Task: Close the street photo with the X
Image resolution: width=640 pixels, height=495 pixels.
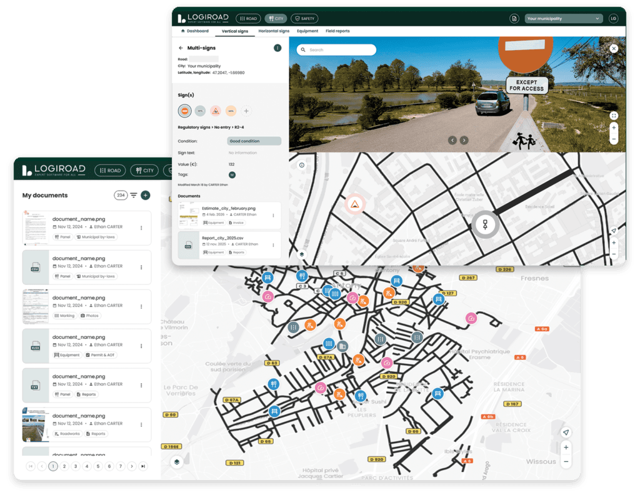Action: tap(614, 48)
